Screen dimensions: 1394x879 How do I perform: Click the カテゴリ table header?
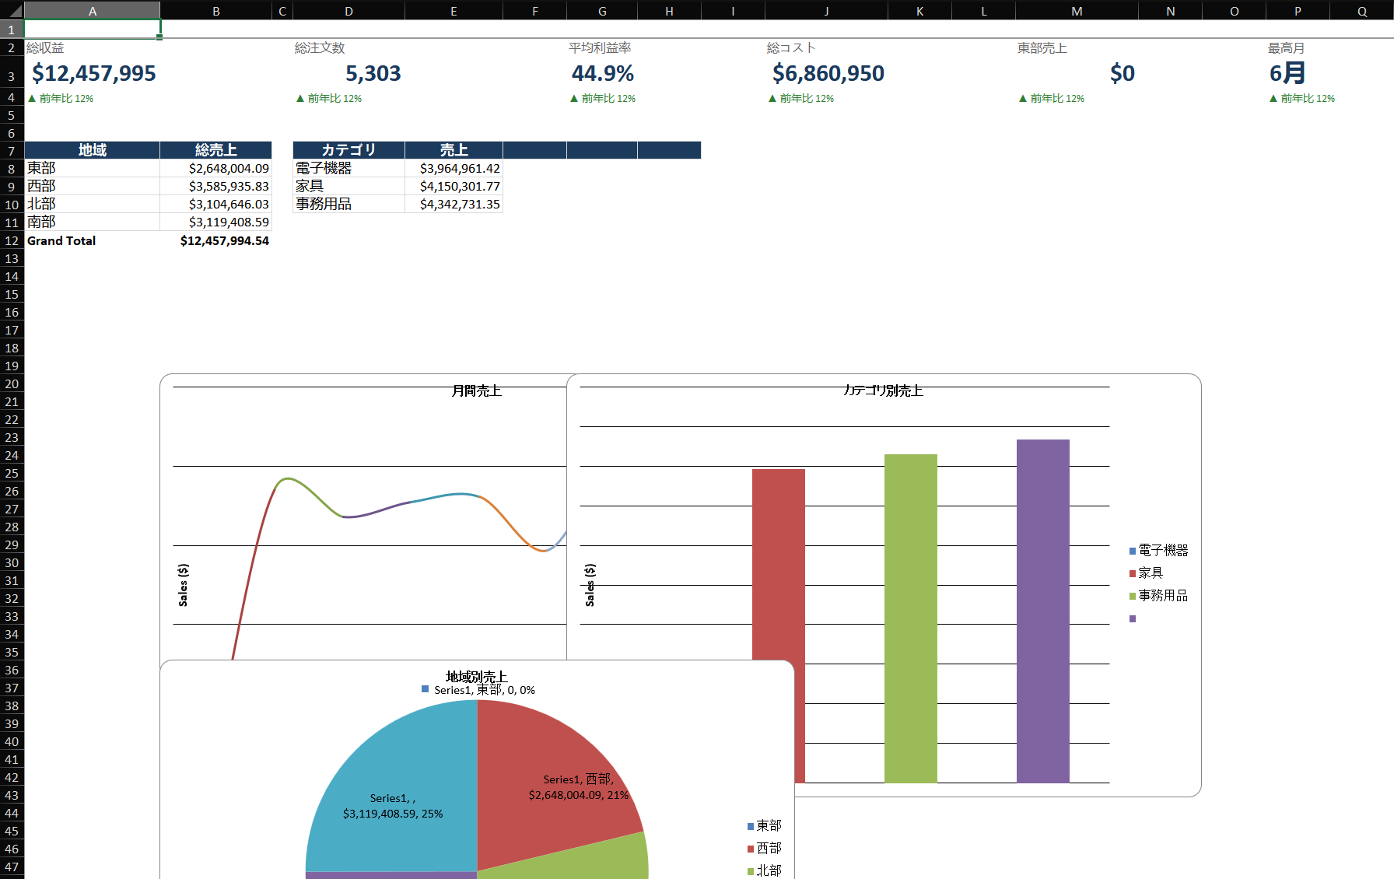point(348,150)
